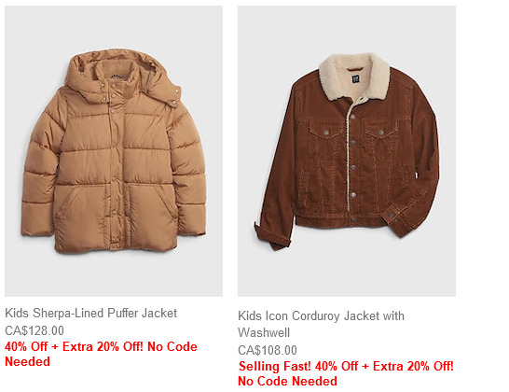509x392 pixels.
Task: Select the CA$128.00 price text
Action: (x=34, y=330)
